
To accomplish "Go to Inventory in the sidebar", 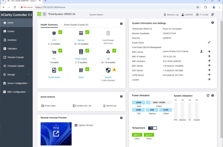I will [x=16, y=40].
